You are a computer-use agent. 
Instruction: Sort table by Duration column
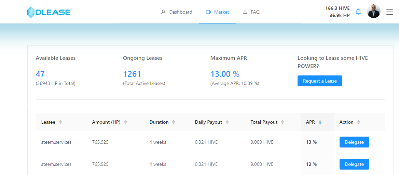point(174,122)
